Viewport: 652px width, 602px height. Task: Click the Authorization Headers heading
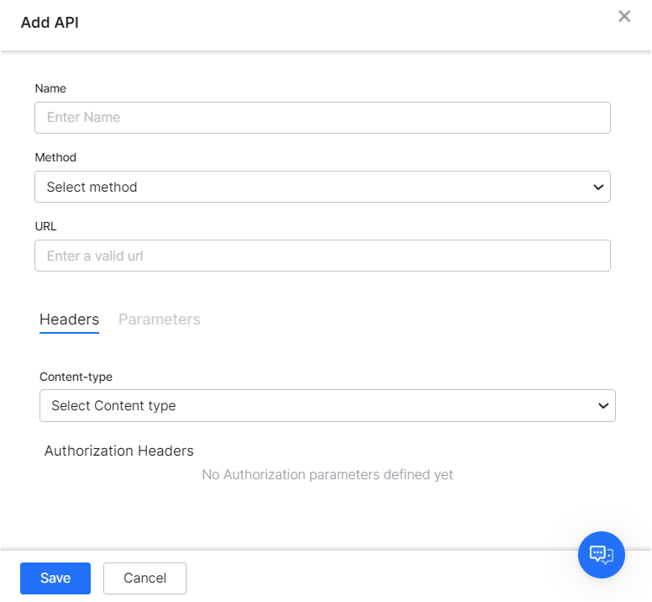coord(119,451)
